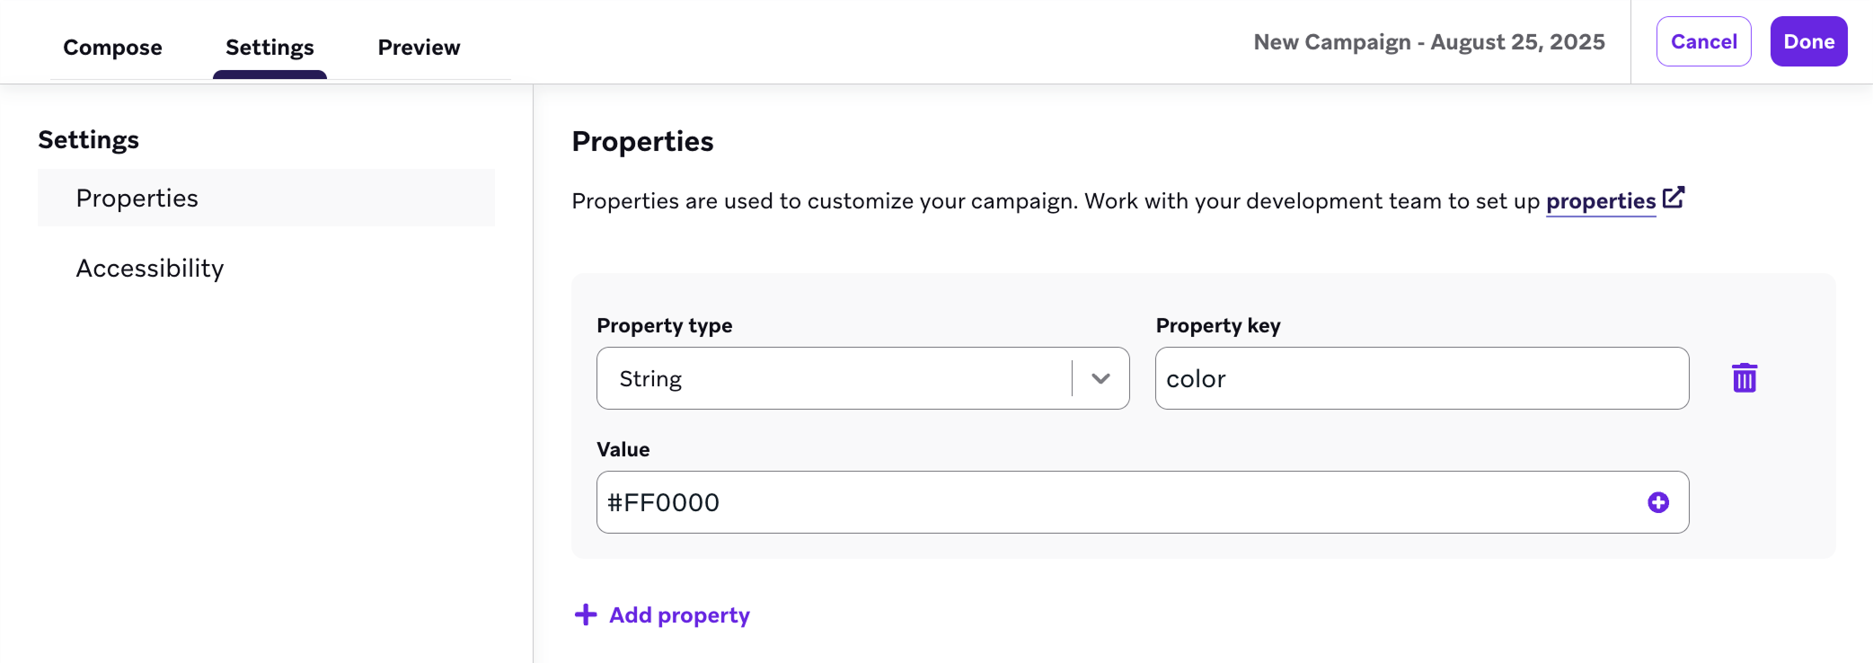Click the external link icon beside properties
The height and width of the screenshot is (663, 1873).
[x=1674, y=197]
